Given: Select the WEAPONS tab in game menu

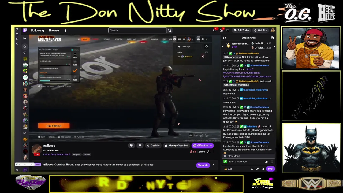Looking at the screenshot, I should click(107, 39).
